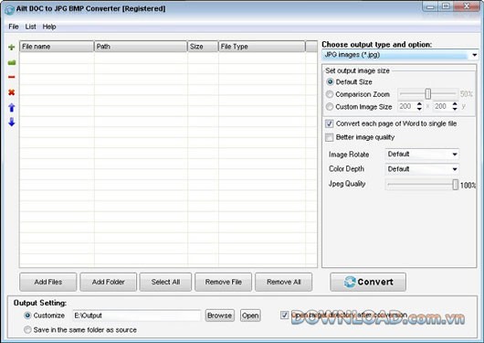Click the E:\Output path input field
This screenshot has height=343, width=484.
(x=137, y=316)
